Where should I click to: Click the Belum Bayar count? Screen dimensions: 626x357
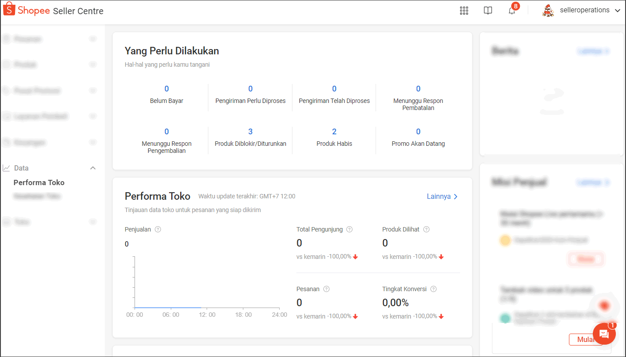166,89
